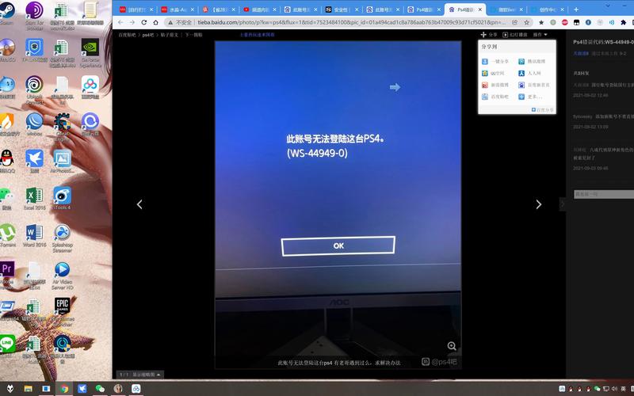Show the previous image with the left arrow
The width and height of the screenshot is (634, 396).
click(x=139, y=204)
